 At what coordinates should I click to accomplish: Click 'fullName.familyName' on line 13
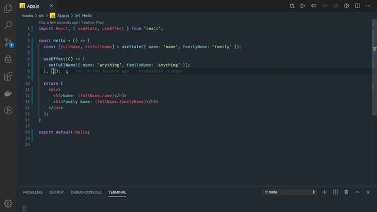[120, 102]
